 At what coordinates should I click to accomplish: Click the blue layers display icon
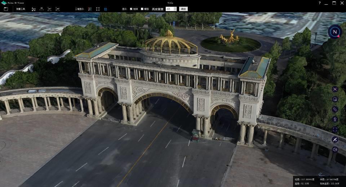pos(106,9)
